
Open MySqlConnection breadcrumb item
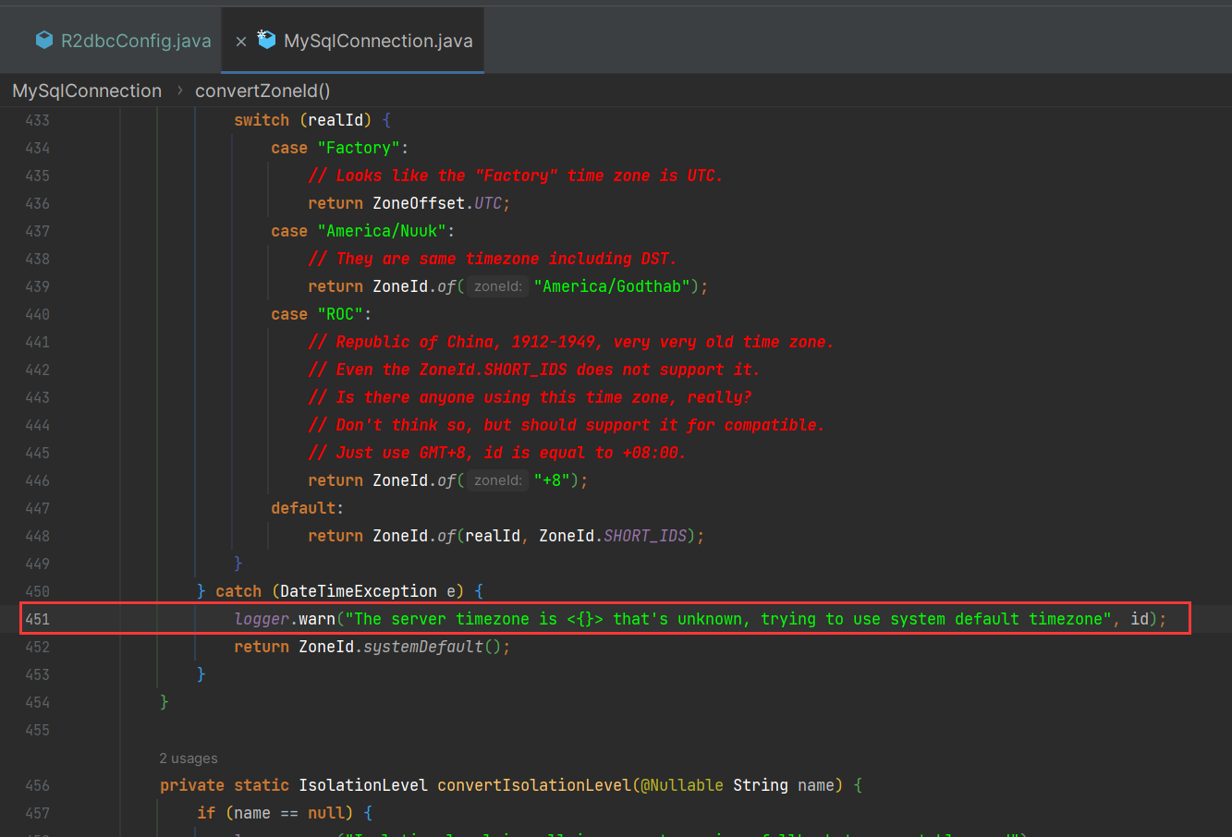tap(87, 91)
